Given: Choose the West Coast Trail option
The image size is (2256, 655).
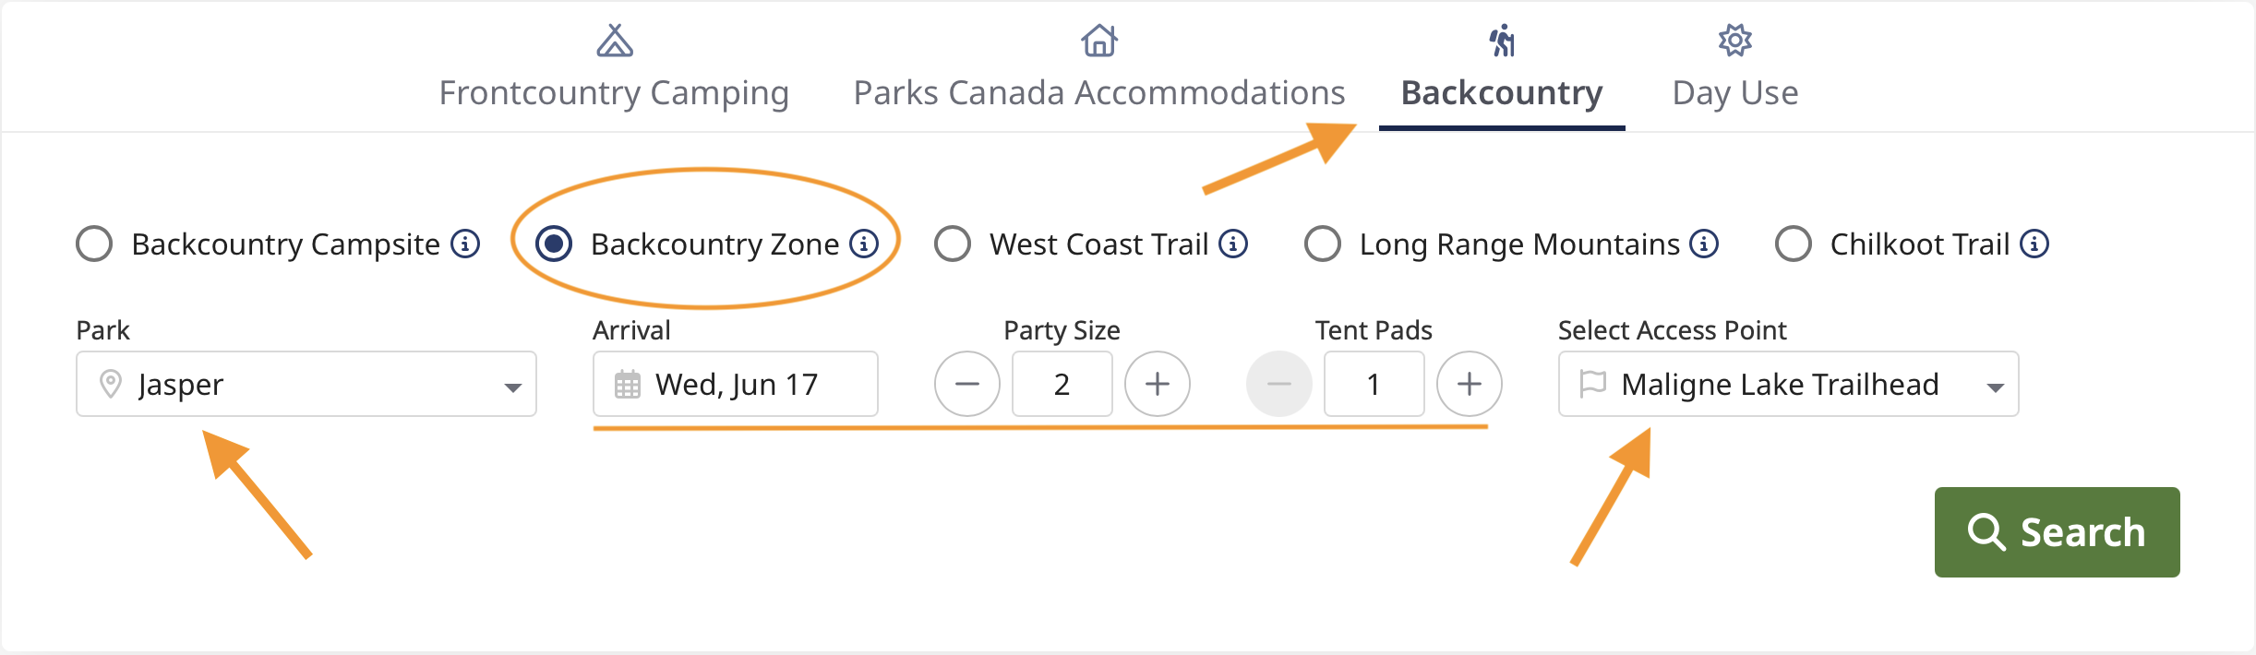Looking at the screenshot, I should point(953,244).
